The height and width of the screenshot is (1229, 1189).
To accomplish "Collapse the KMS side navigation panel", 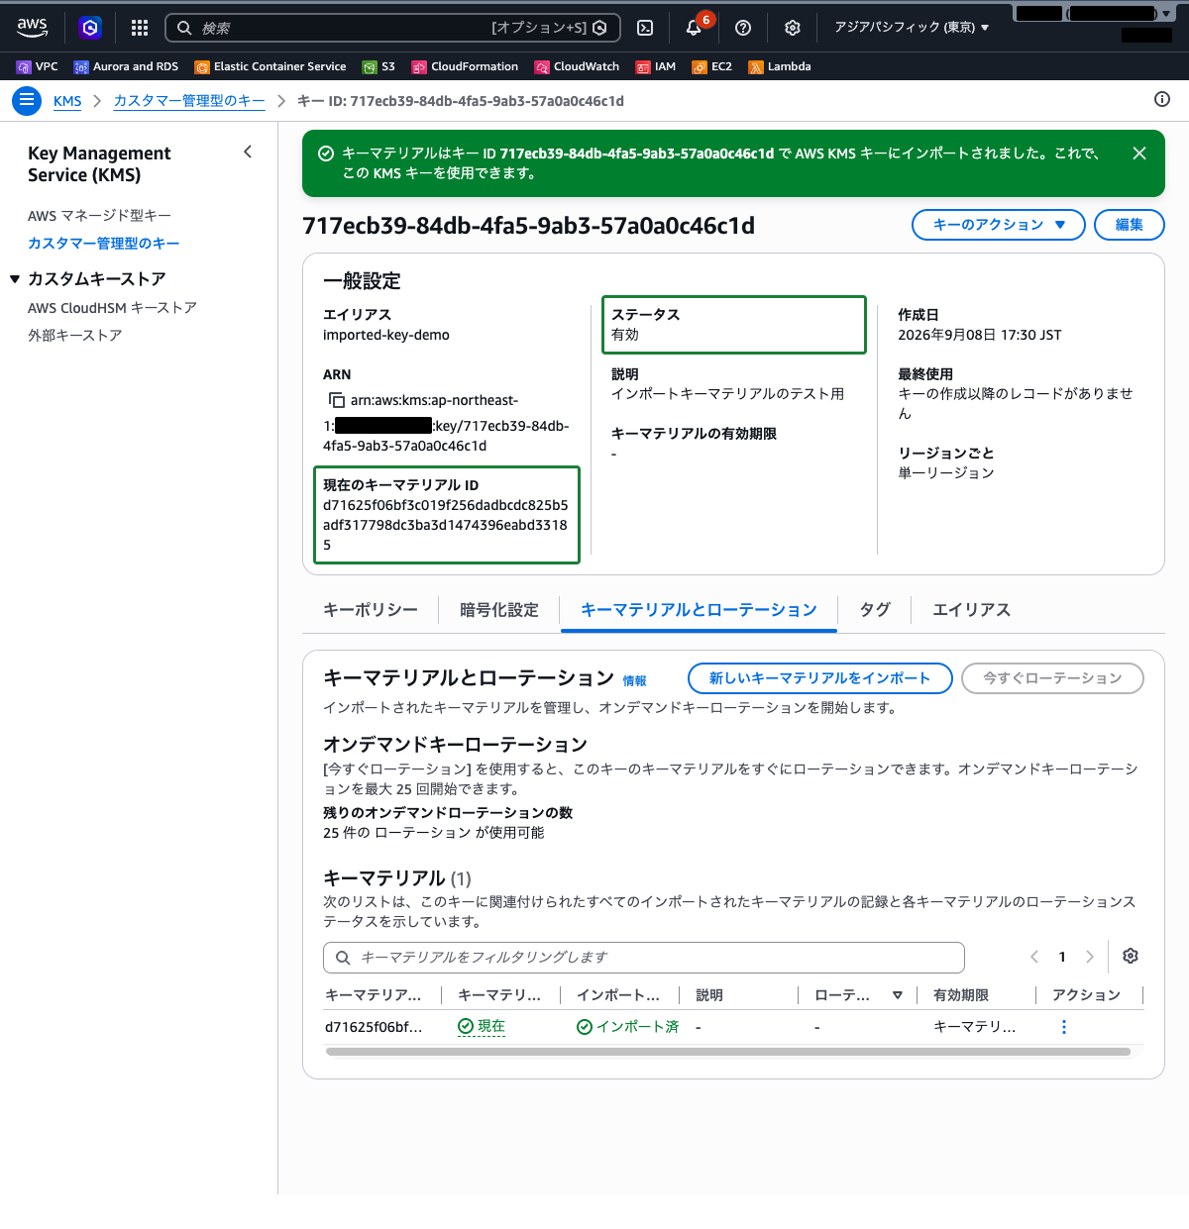I will tap(248, 152).
